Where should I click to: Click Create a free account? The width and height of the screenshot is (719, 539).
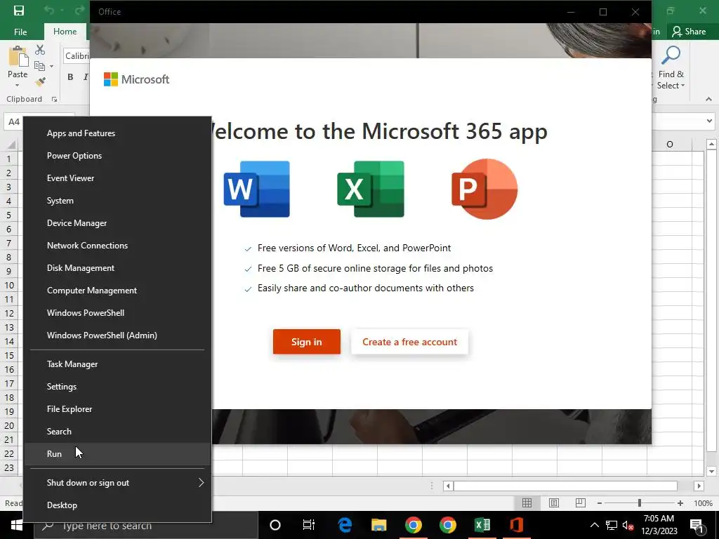click(x=409, y=342)
